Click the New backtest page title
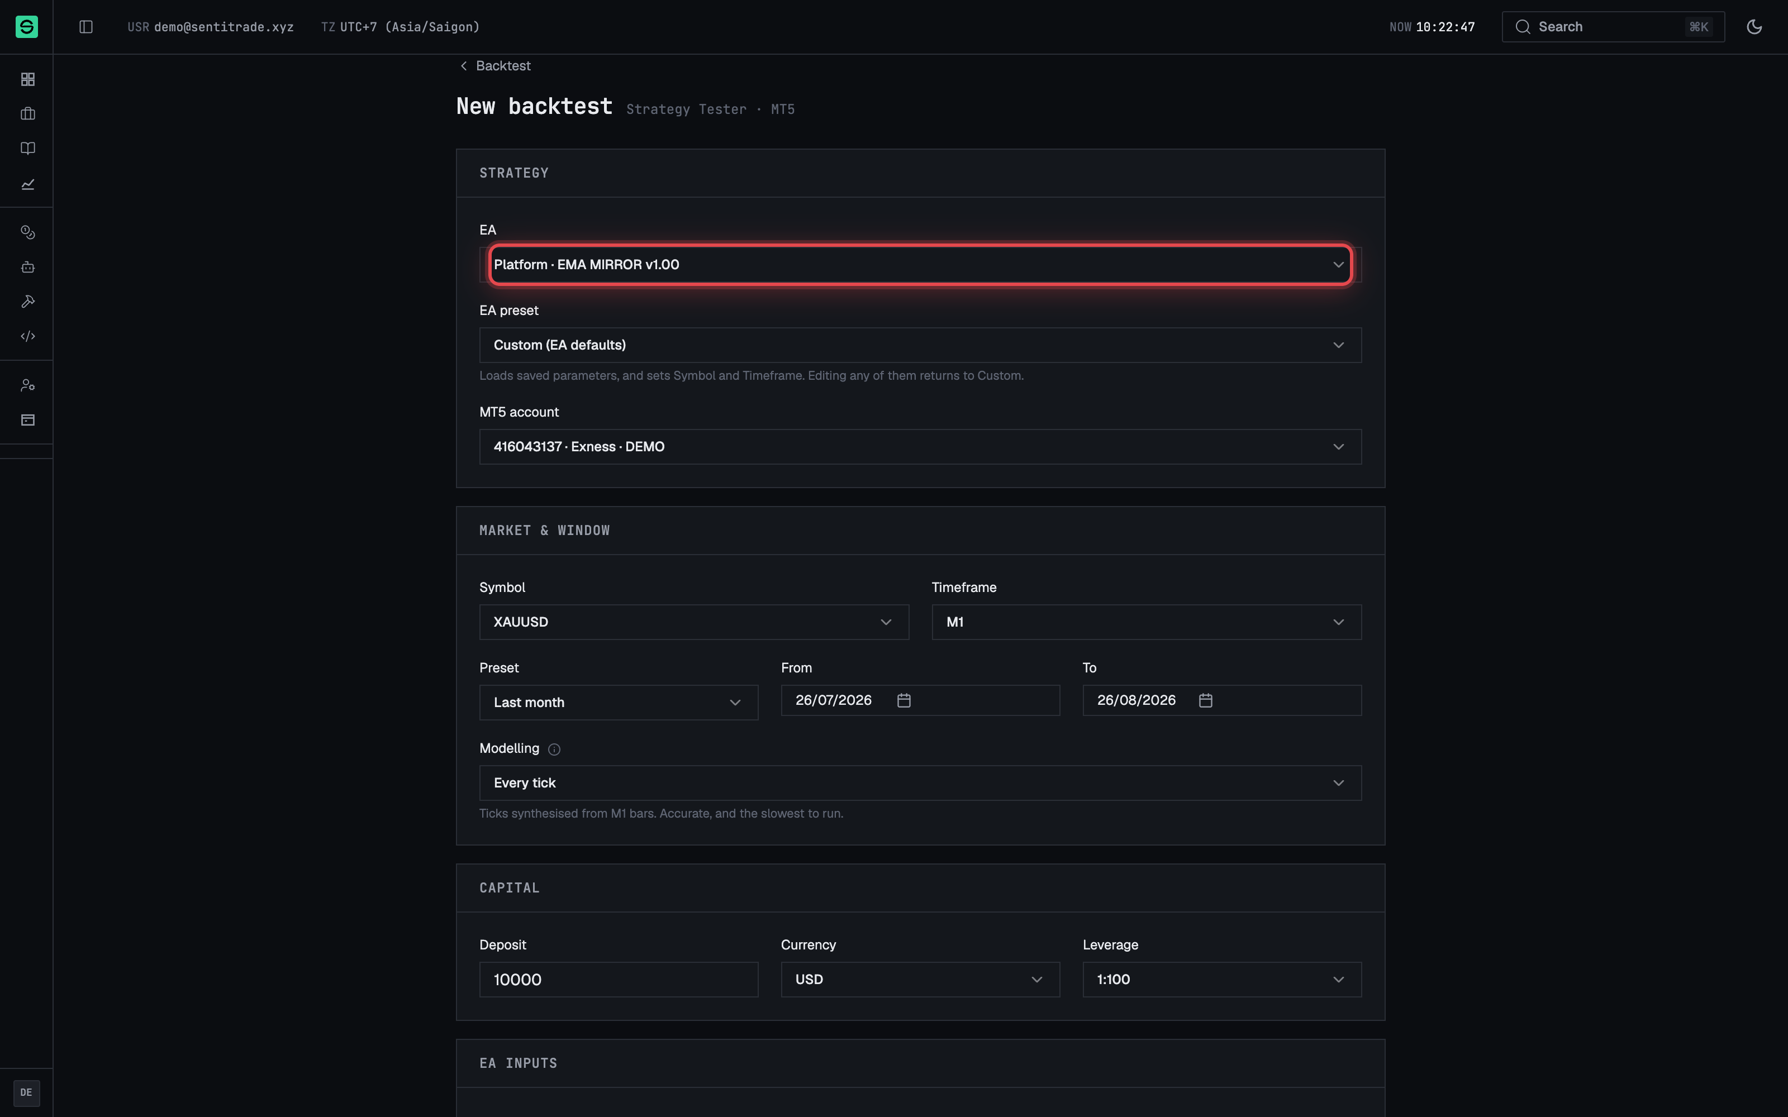The height and width of the screenshot is (1117, 1788). 534,106
